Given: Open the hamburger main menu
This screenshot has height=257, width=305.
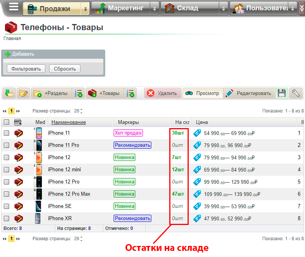Looking at the screenshot, I should click(14, 7).
